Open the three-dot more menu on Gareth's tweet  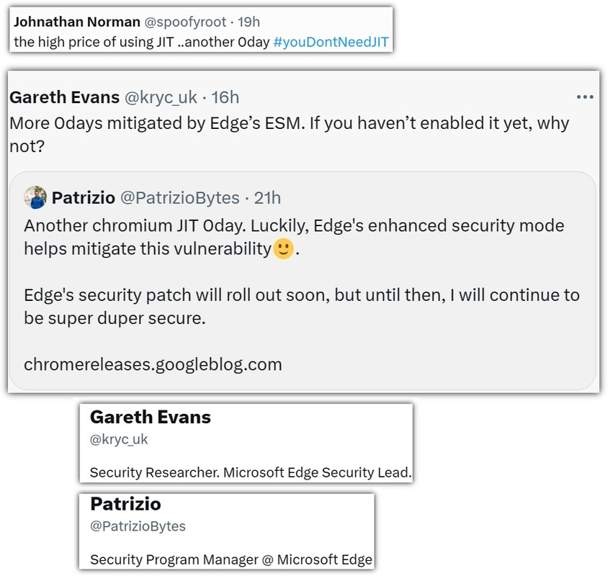click(x=585, y=97)
